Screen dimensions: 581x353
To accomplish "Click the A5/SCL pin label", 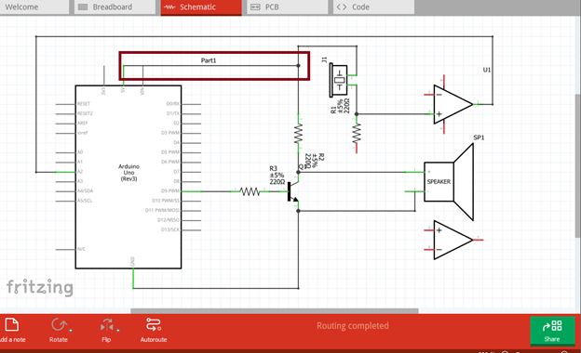I will click(85, 201).
